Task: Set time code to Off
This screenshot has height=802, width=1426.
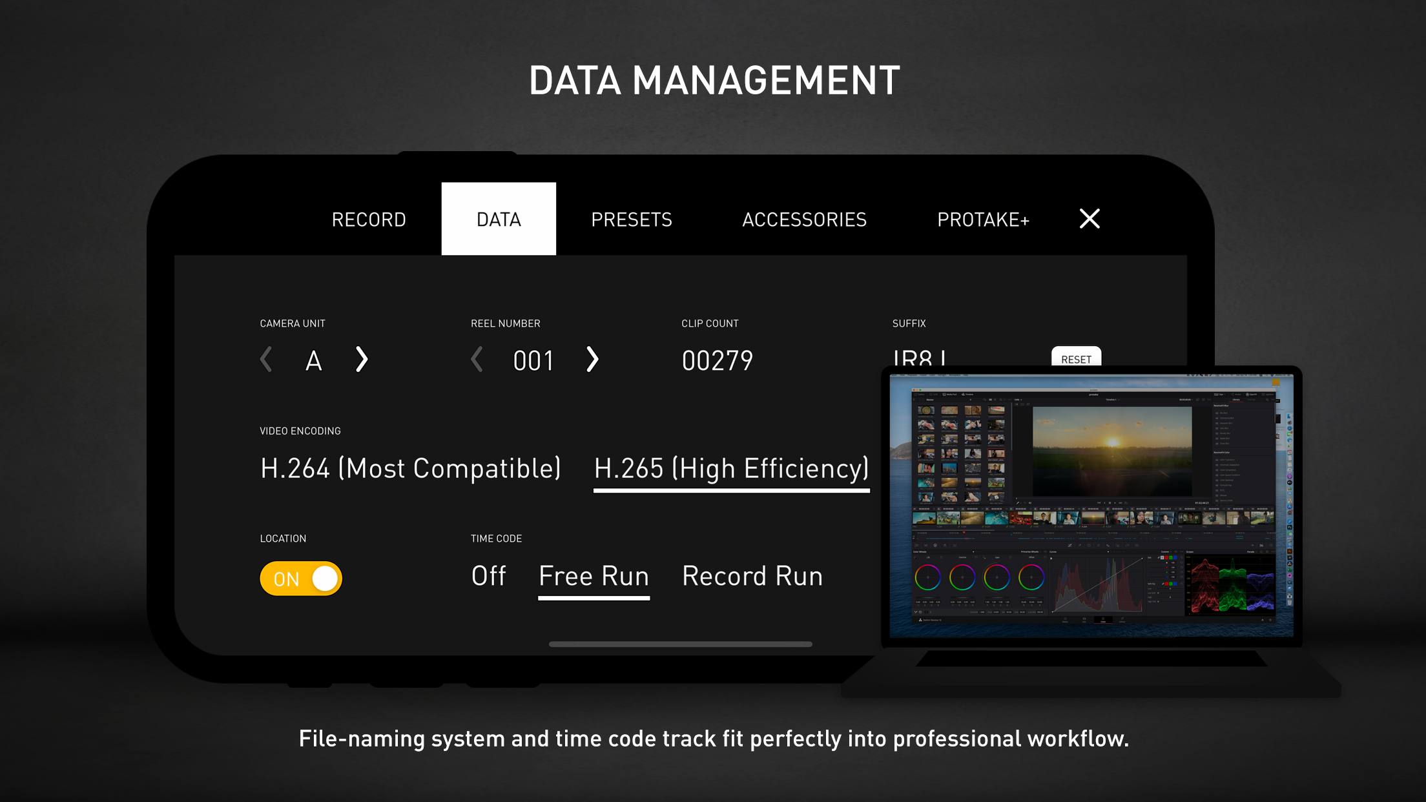Action: pyautogui.click(x=488, y=576)
